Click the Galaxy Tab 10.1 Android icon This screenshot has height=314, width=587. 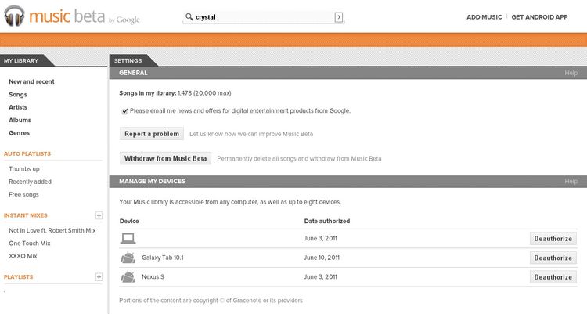click(128, 258)
